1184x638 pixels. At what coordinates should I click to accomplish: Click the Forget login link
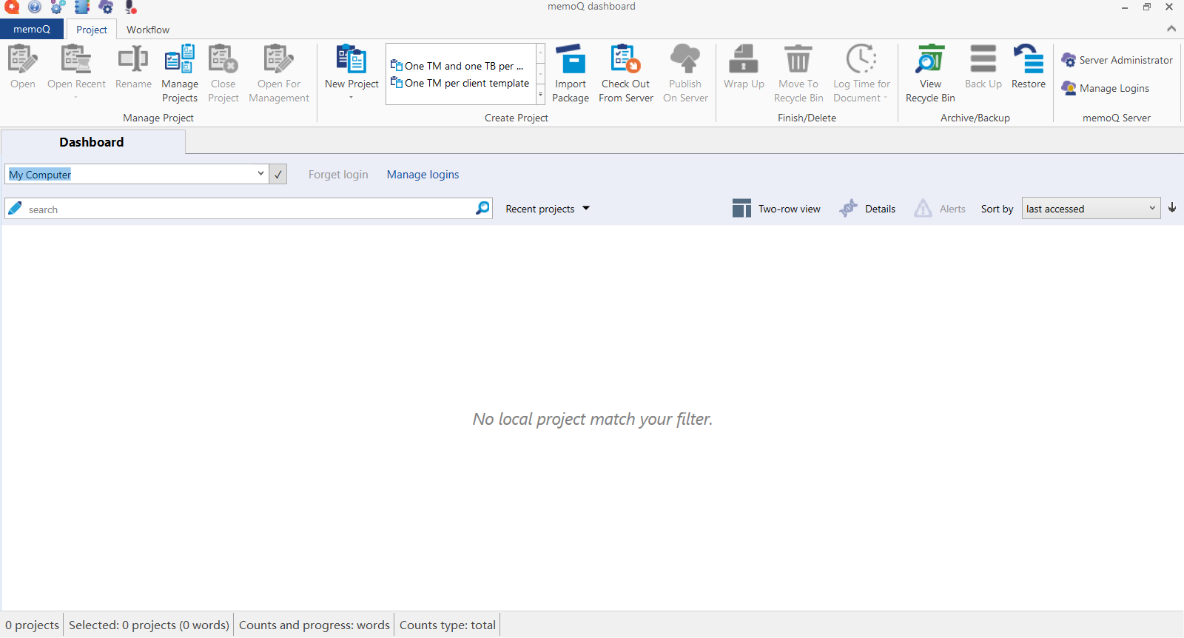(x=338, y=175)
